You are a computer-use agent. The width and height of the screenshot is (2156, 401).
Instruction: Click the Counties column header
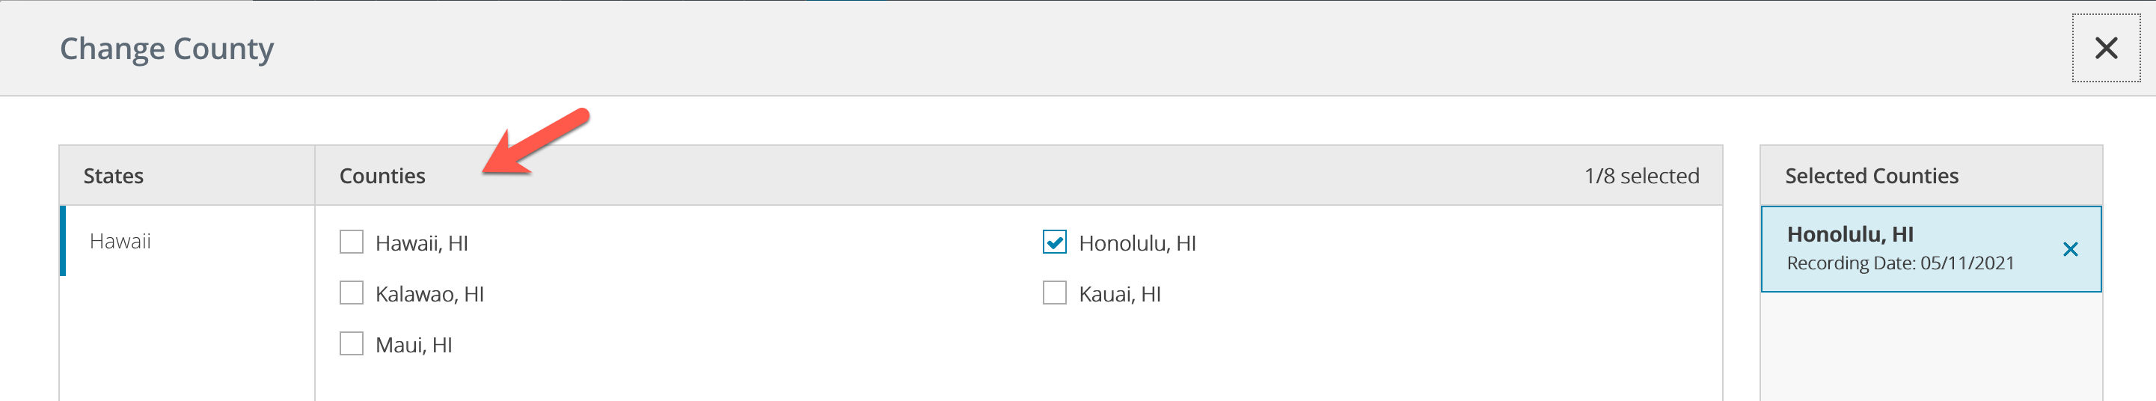coord(382,176)
